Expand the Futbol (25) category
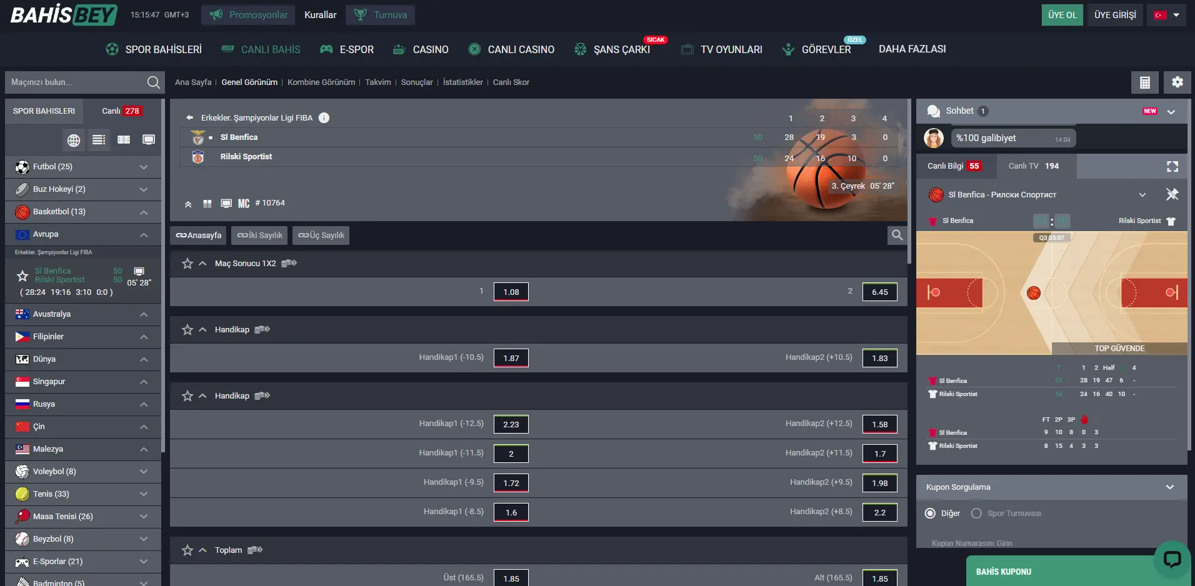This screenshot has width=1195, height=586. click(82, 167)
